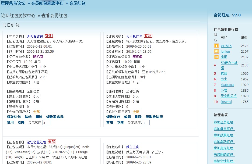Click 会员红包 V7.0 sidebar title

(227, 15)
